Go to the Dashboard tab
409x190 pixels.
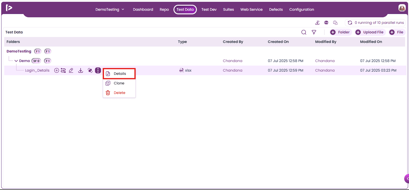coord(143,10)
